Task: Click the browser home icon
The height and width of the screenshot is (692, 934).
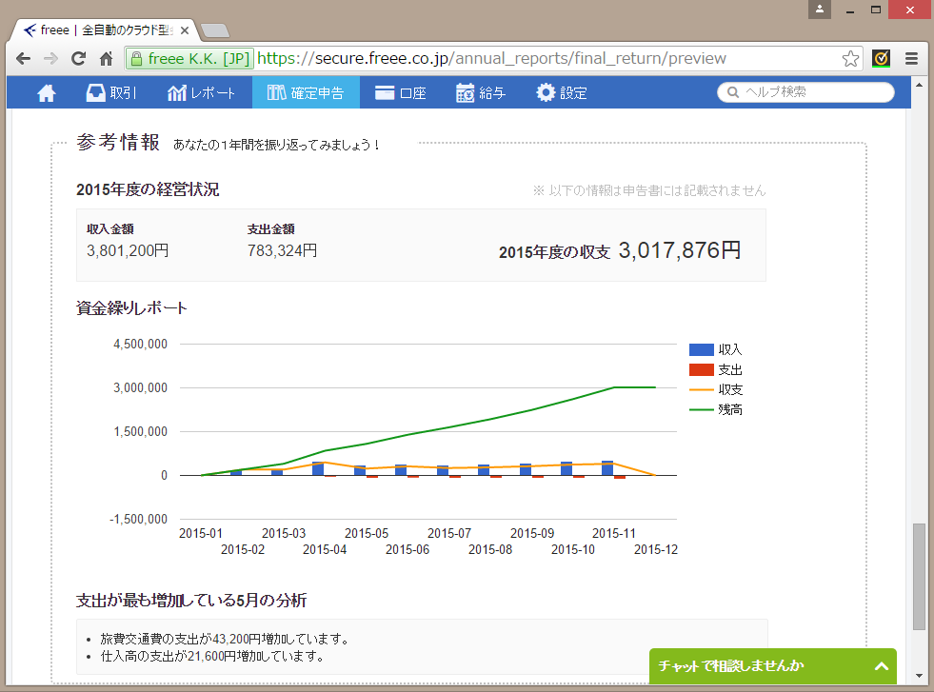Action: tap(106, 58)
